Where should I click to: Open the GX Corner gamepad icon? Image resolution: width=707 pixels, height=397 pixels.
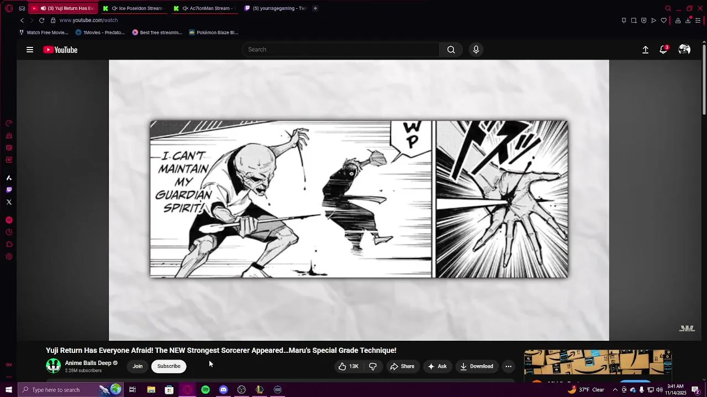pos(22,8)
